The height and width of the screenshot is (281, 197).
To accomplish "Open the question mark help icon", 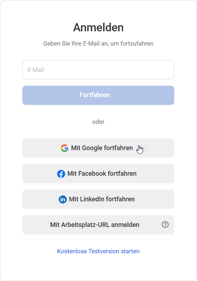I will (165, 224).
